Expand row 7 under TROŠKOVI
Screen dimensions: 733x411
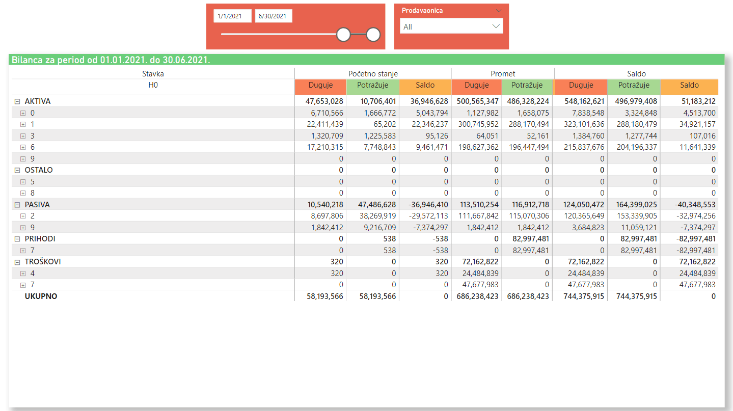pyautogui.click(x=23, y=285)
